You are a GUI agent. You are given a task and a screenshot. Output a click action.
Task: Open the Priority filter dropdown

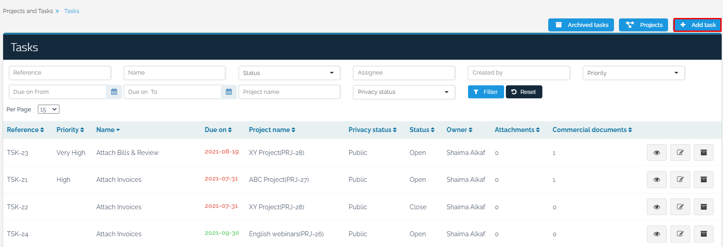633,73
